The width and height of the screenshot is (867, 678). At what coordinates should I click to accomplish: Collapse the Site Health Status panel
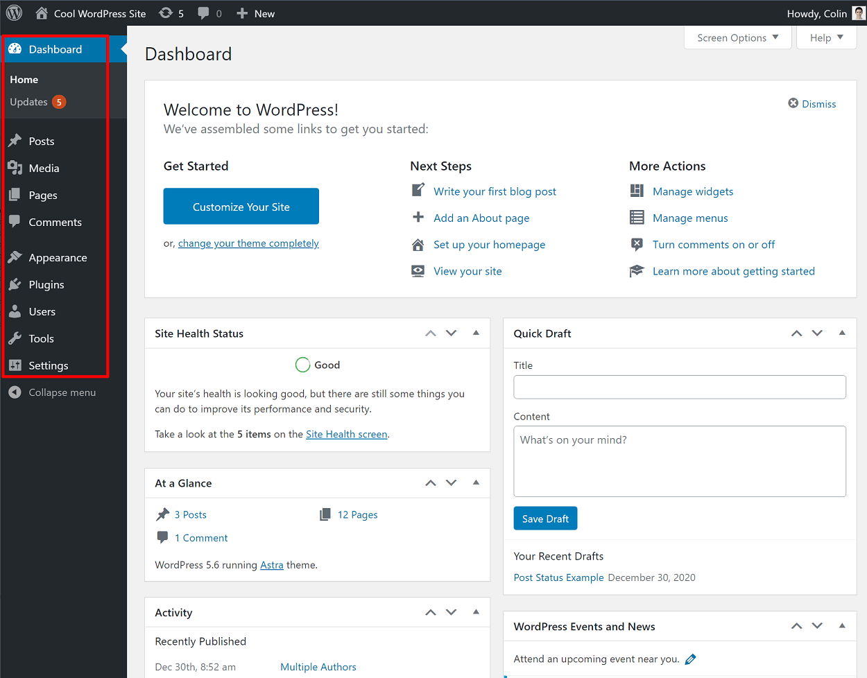[x=476, y=333]
